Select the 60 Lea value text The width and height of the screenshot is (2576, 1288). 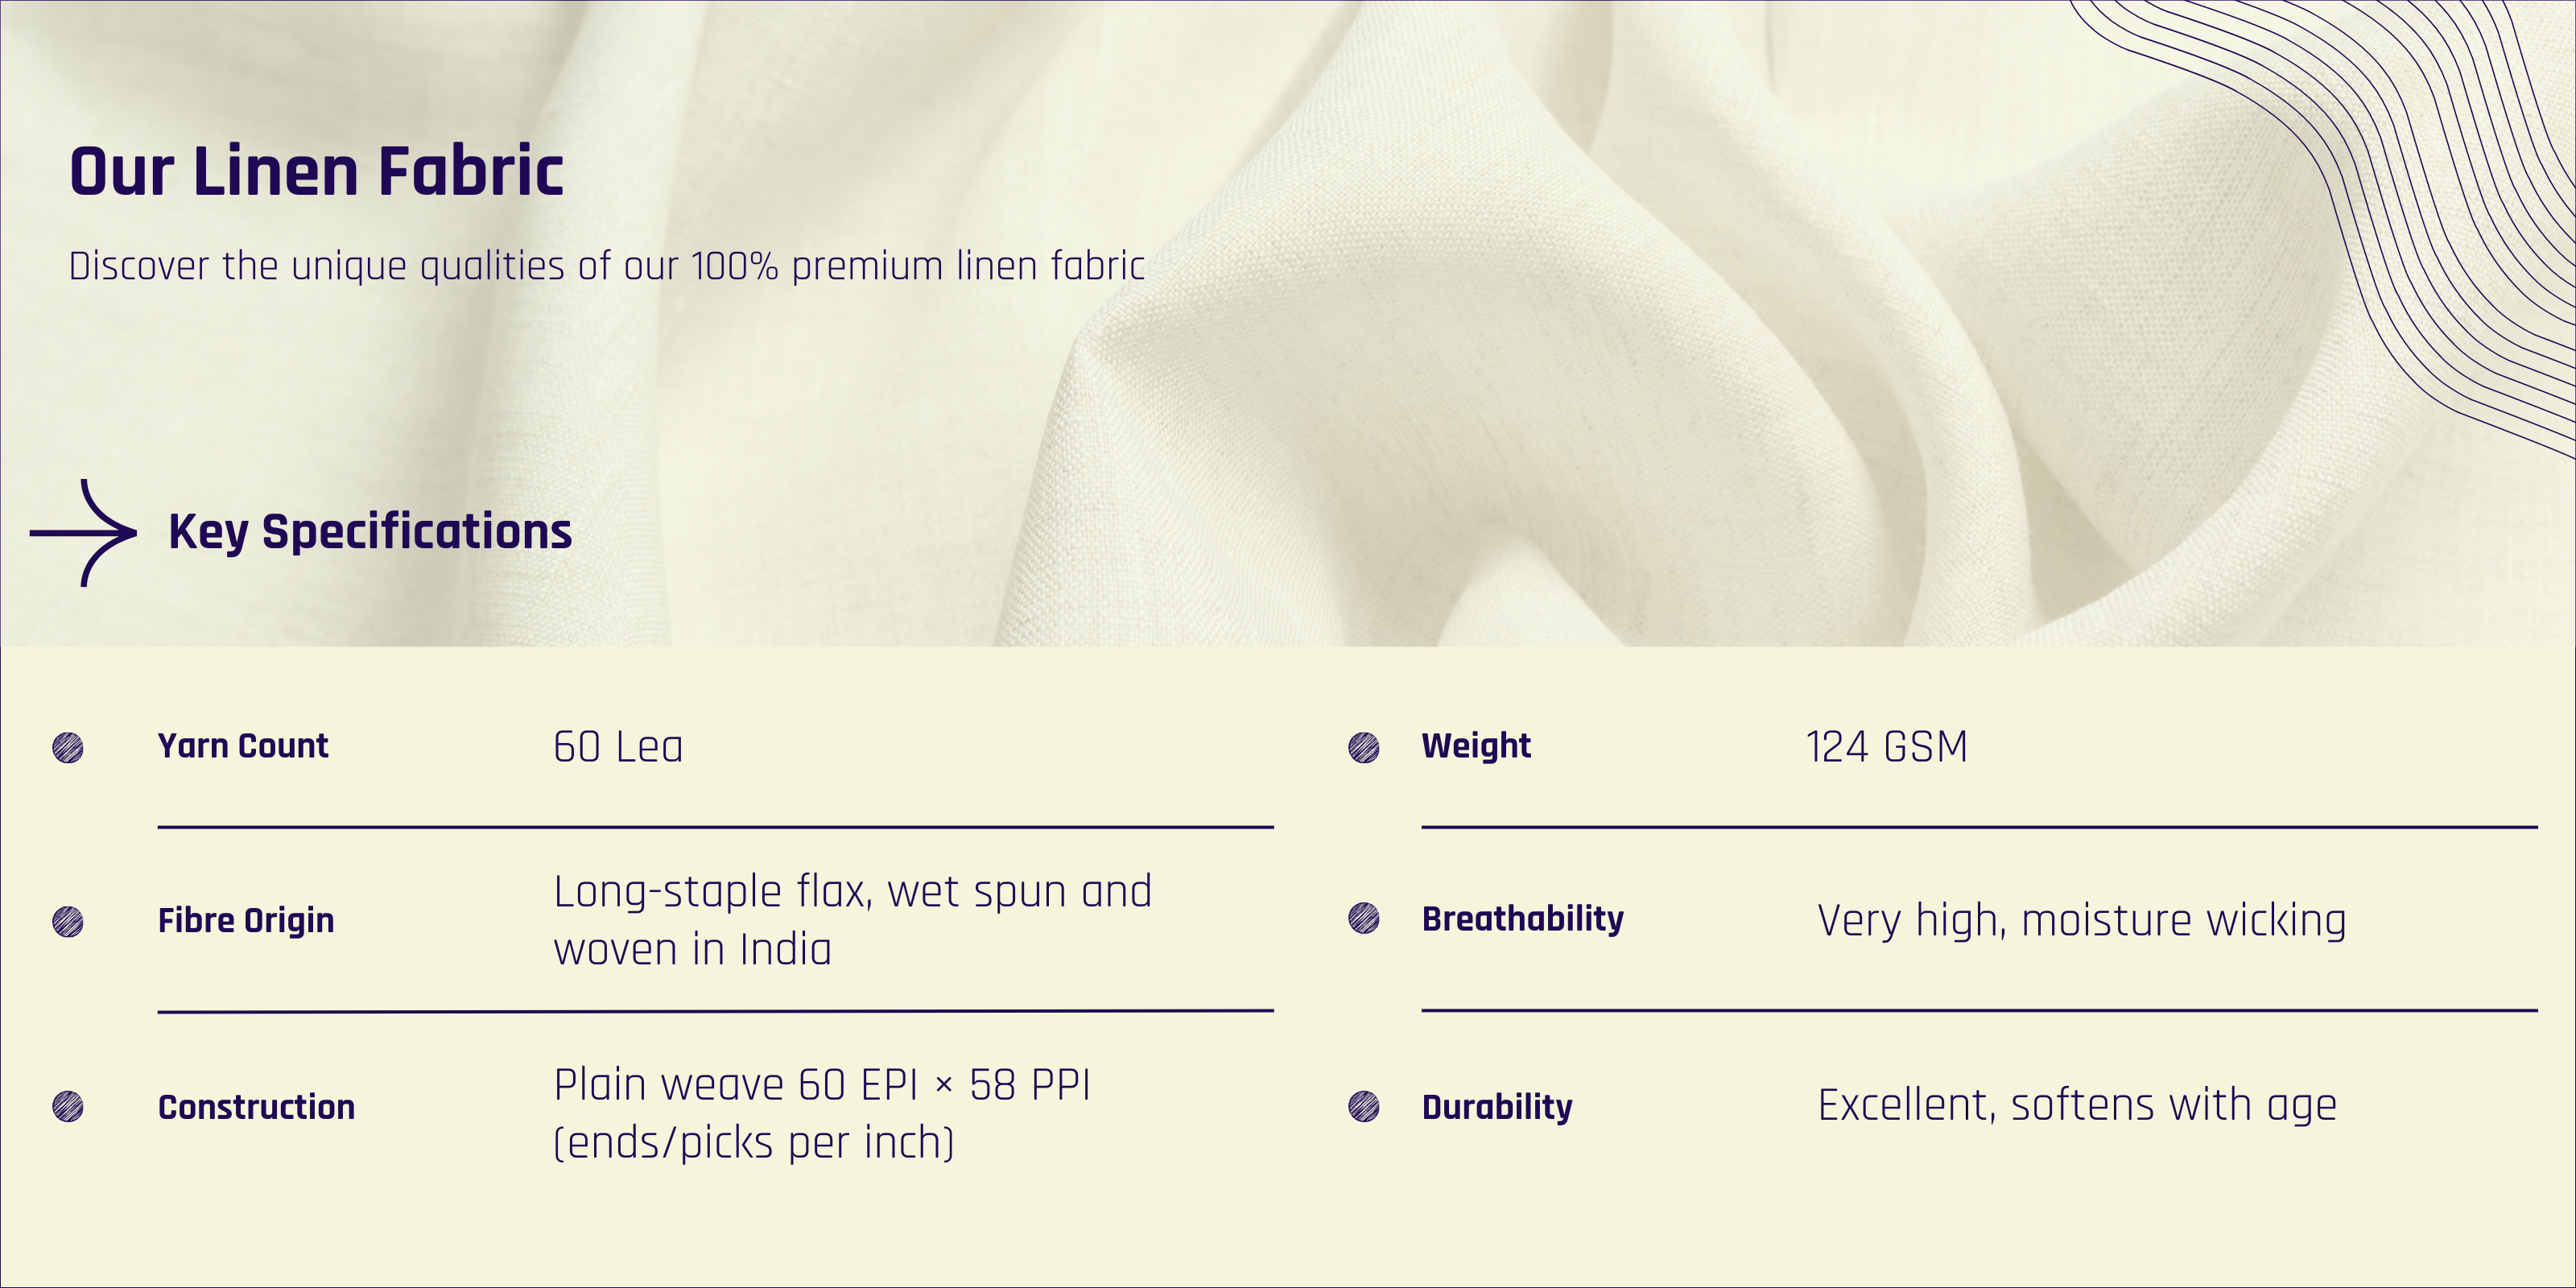tap(618, 747)
